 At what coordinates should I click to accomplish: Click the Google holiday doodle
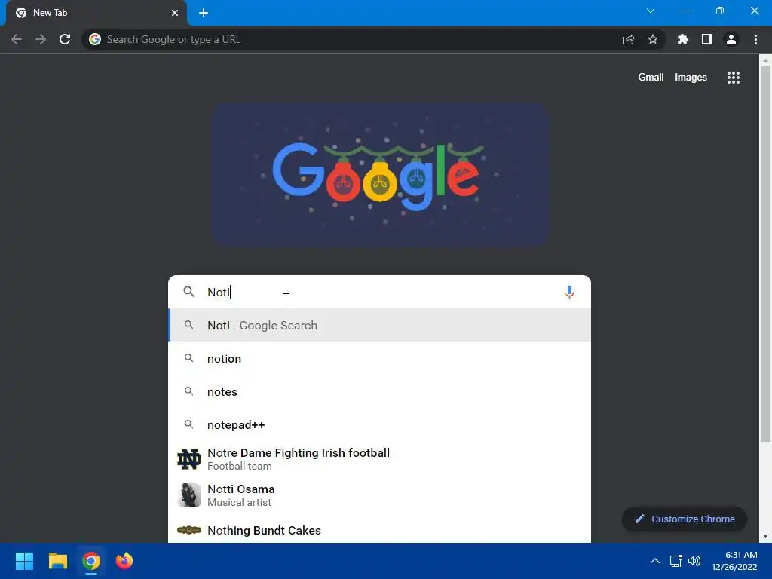pos(380,174)
